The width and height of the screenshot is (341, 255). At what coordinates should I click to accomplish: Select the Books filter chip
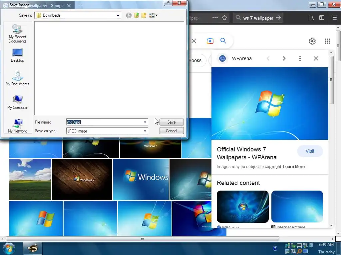(x=195, y=60)
